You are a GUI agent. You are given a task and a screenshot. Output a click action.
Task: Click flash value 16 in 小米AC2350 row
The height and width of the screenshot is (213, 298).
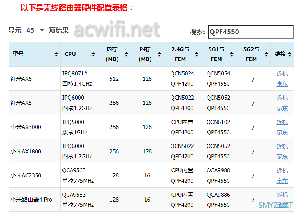147,175
